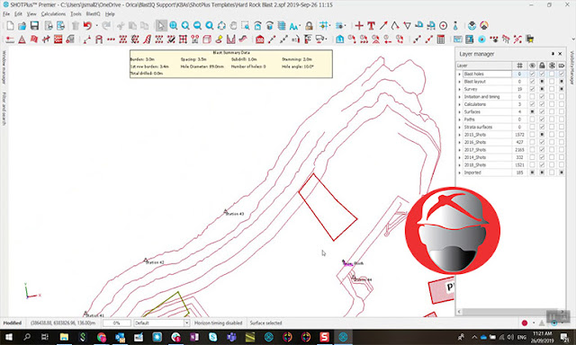Image resolution: width=576 pixels, height=345 pixels.
Task: Click the red Undo arrow
Action: click(x=87, y=26)
